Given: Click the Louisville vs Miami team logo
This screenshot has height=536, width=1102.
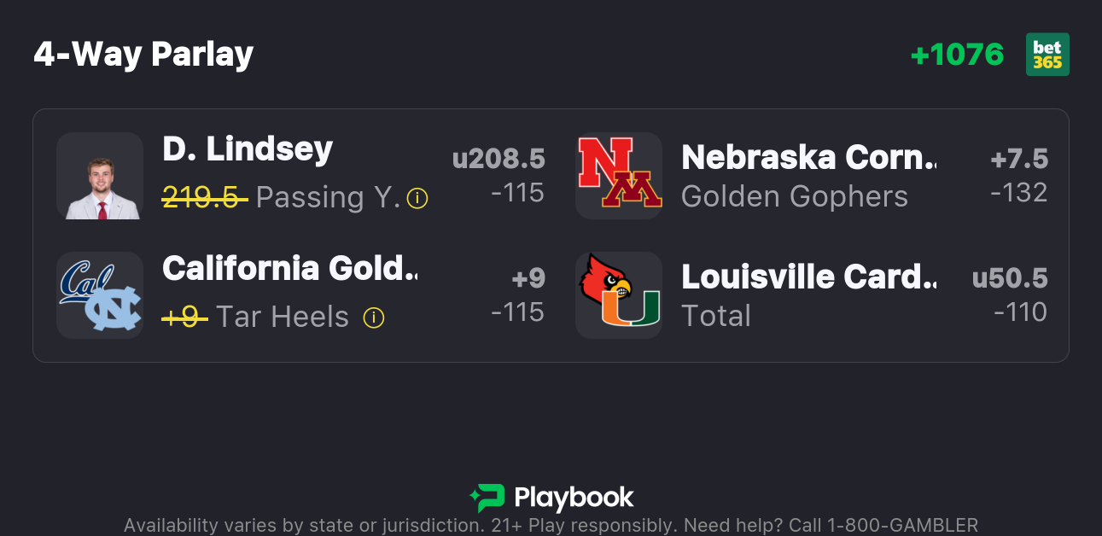Looking at the screenshot, I should (x=618, y=295).
